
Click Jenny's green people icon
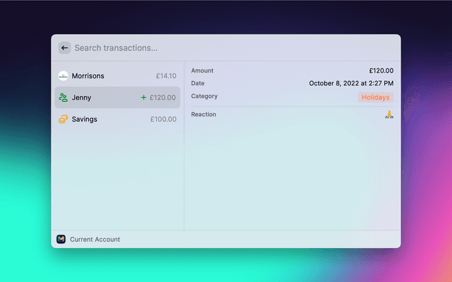(x=63, y=97)
